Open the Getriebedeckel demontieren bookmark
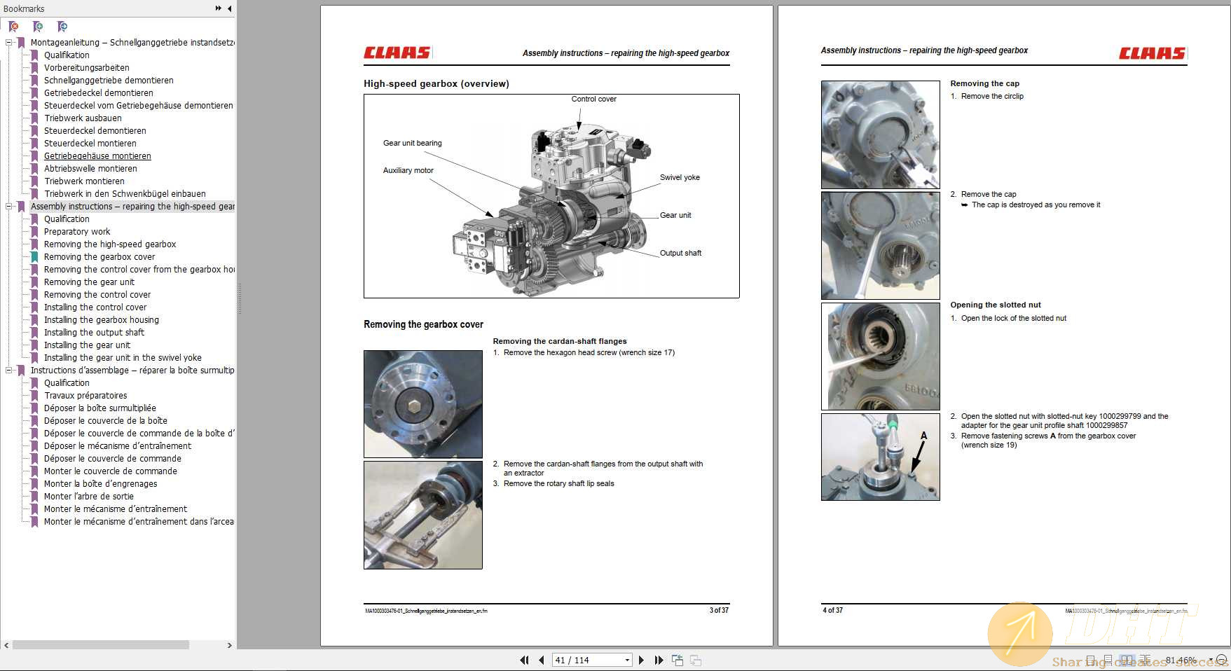Viewport: 1231px width, 671px height. pos(99,92)
